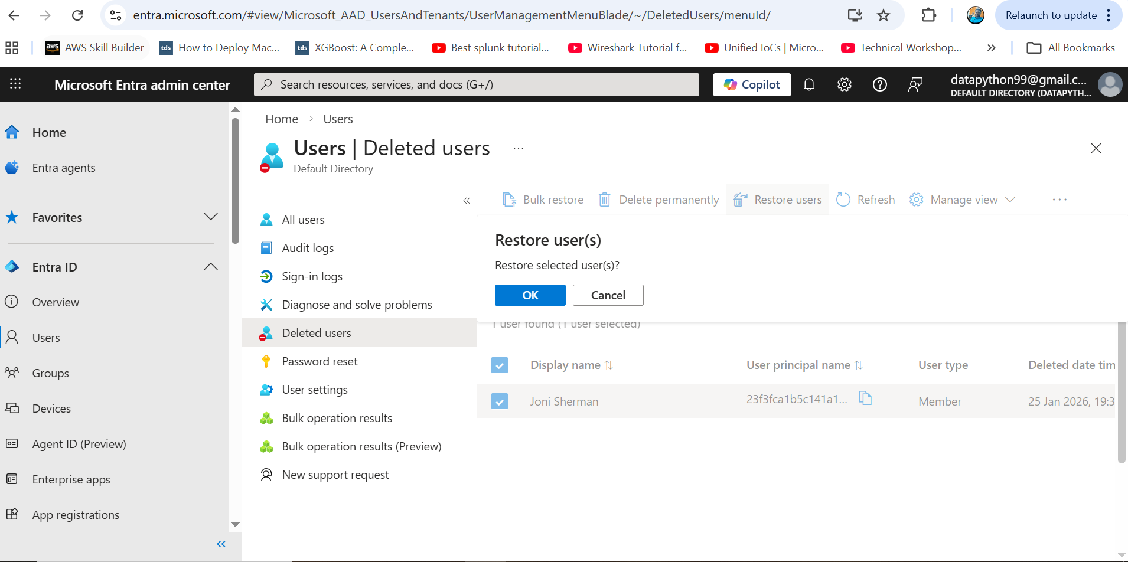Screen dimensions: 1128x562
Task: Collapse the Users menu with double chevron
Action: (x=467, y=201)
